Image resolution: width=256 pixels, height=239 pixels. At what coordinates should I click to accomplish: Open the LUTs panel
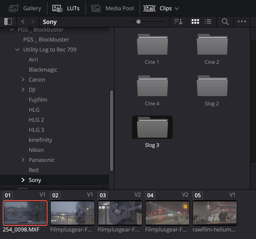(x=66, y=8)
